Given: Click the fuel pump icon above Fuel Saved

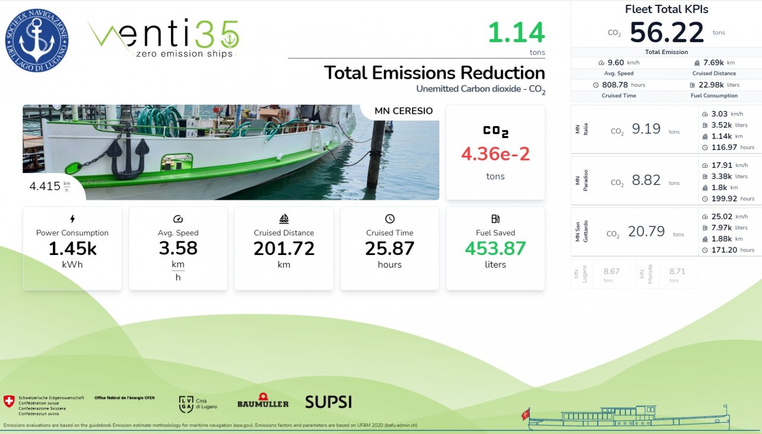Looking at the screenshot, I should pyautogui.click(x=495, y=219).
